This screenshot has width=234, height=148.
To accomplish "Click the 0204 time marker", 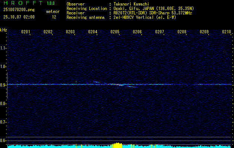I will point(93,32).
